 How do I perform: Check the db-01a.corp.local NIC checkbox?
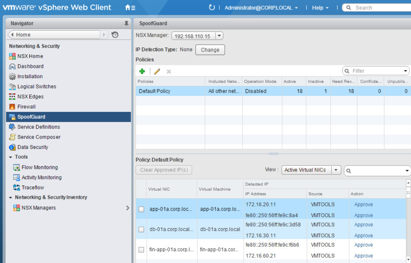click(x=141, y=230)
